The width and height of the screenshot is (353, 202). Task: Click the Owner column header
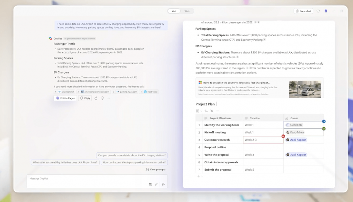(x=303, y=118)
